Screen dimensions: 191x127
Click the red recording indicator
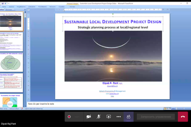69,117
